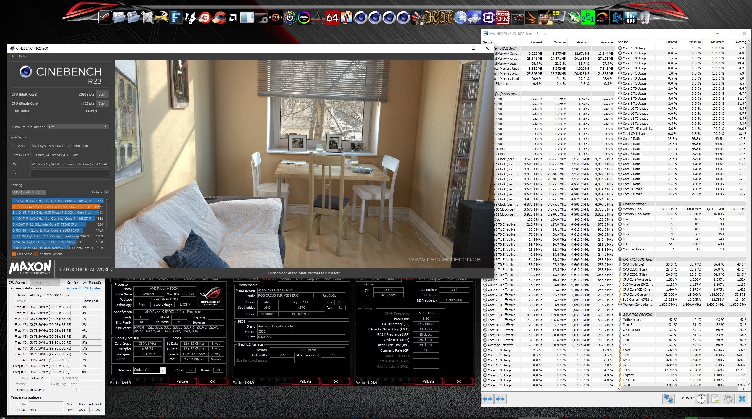The image size is (752, 419).
Task: Click the AMD Ryzen Master dock icon
Action: click(275, 18)
